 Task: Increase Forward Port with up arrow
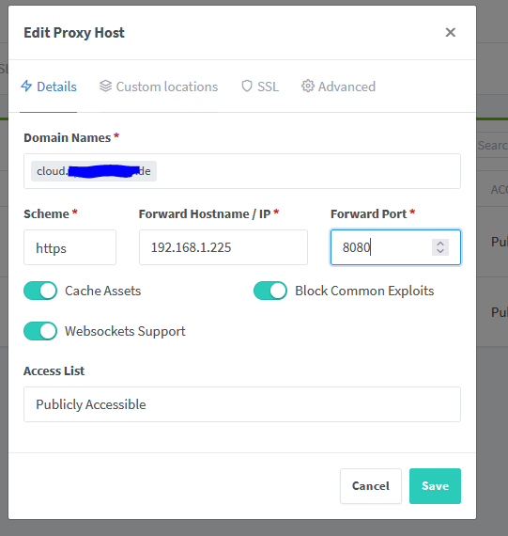coord(440,244)
